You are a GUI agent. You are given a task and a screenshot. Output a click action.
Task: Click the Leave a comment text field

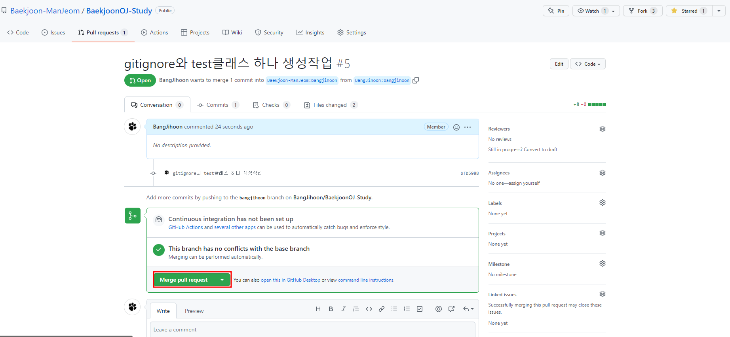tap(312, 329)
